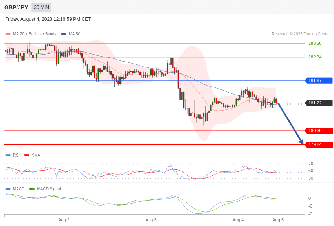Click the MACD legend label

click(19, 189)
